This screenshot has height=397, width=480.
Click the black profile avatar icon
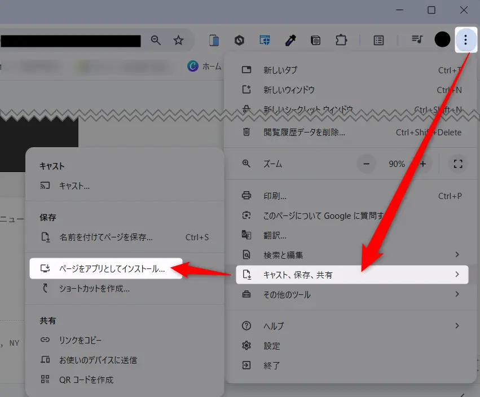pyautogui.click(x=442, y=39)
